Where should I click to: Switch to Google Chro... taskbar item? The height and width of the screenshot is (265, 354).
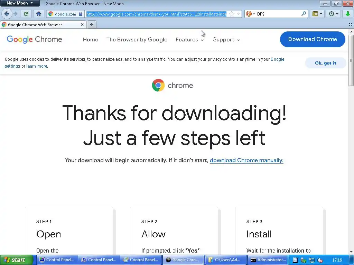coord(183,260)
